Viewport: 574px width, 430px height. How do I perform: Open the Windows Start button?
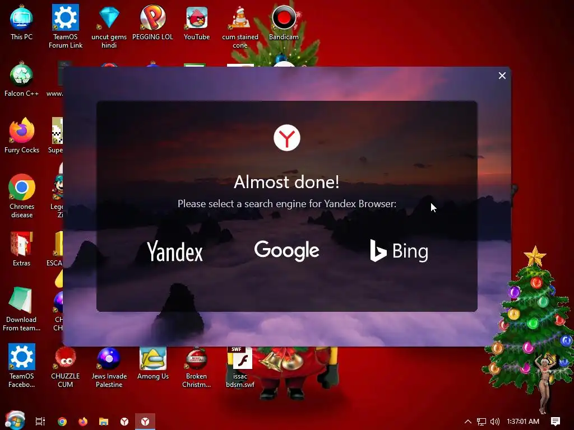point(15,420)
